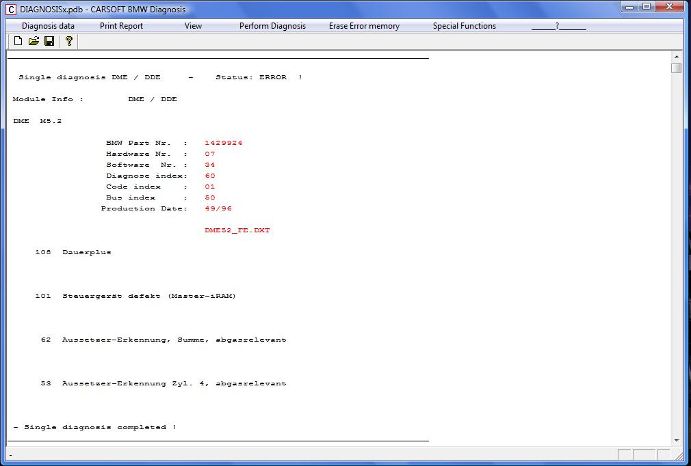Close the CARSOFT BMW Diagnosis window
The image size is (691, 466).
point(670,7)
